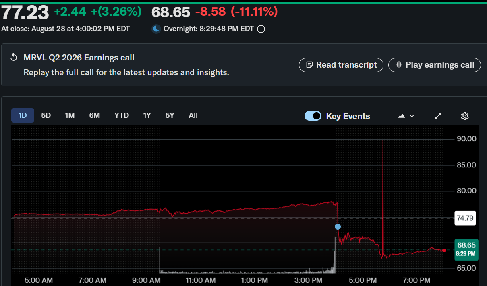Select the 1D time range

[23, 115]
